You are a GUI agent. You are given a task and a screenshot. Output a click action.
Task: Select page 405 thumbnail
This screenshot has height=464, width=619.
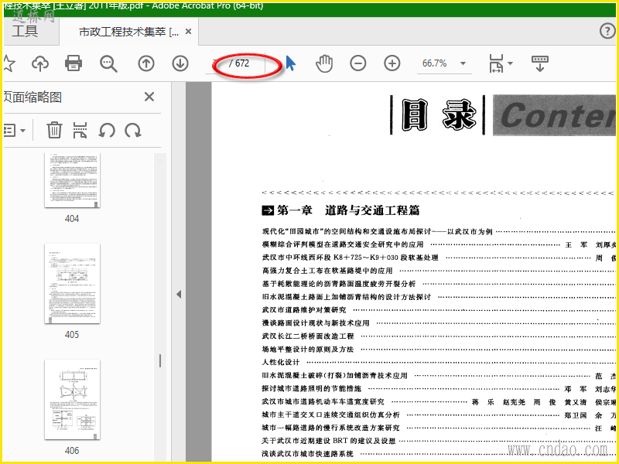(x=72, y=284)
